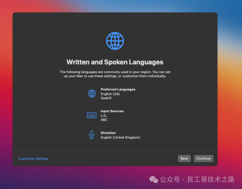242x189 pixels.
Task: Click the English (US) language entry
Action: click(110, 94)
